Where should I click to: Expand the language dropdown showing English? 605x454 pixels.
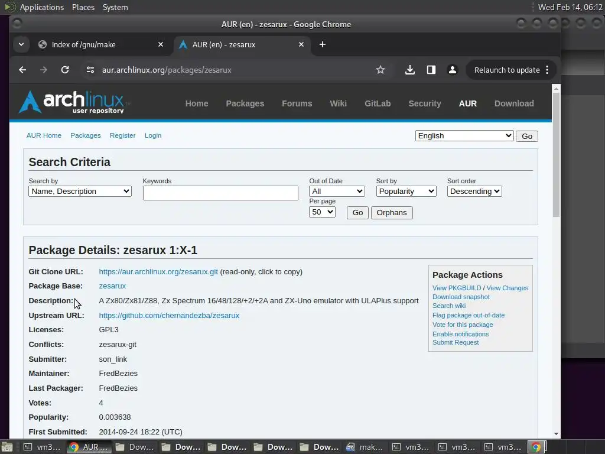[464, 136]
